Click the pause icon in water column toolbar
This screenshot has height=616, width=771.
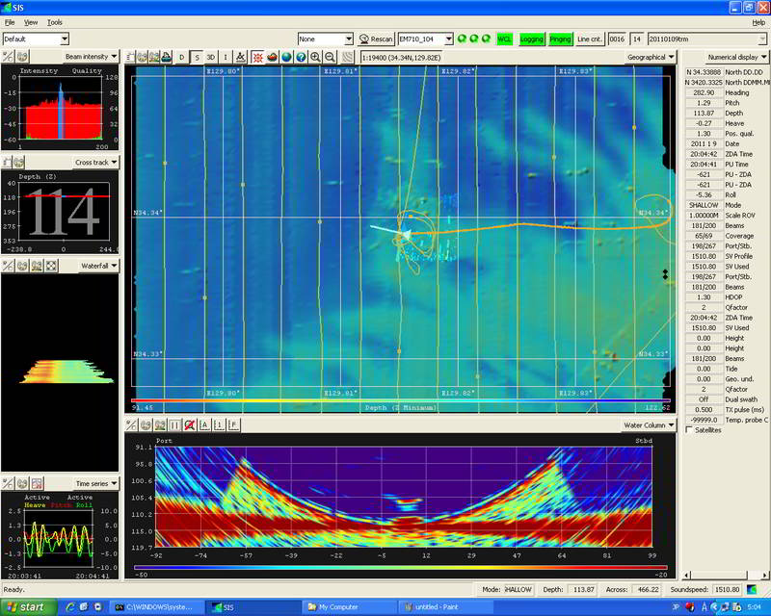pyautogui.click(x=174, y=424)
